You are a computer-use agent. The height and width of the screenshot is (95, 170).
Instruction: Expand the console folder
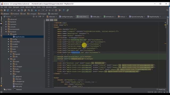6,27
